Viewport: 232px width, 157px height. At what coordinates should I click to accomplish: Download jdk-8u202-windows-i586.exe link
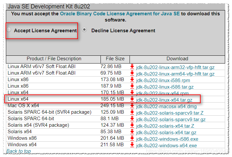point(167,139)
